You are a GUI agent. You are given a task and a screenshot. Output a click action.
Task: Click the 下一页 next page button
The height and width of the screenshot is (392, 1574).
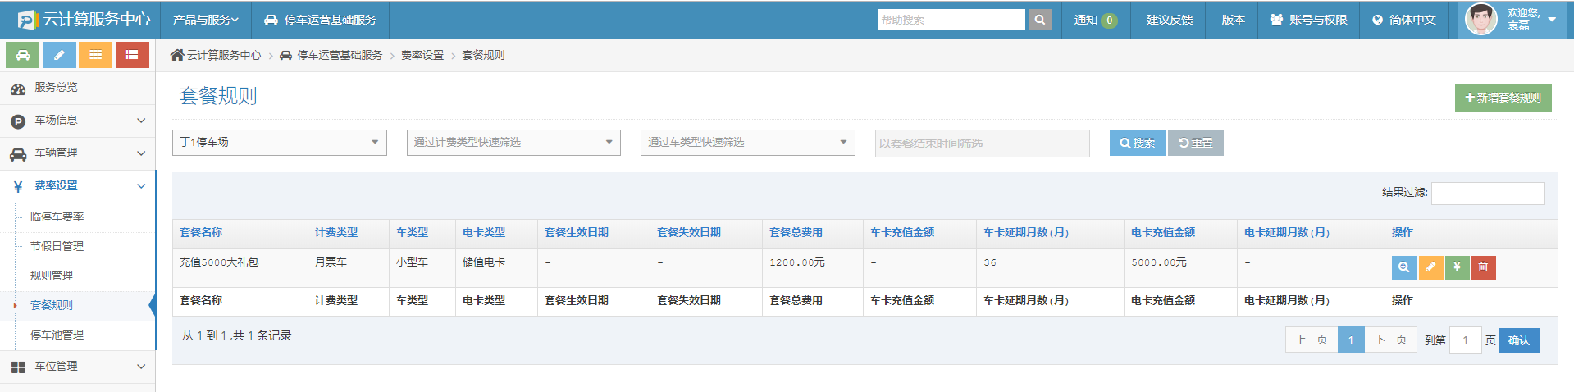(1390, 340)
